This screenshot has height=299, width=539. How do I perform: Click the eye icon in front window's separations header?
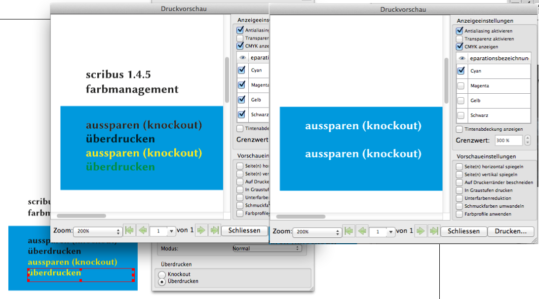[x=462, y=58]
